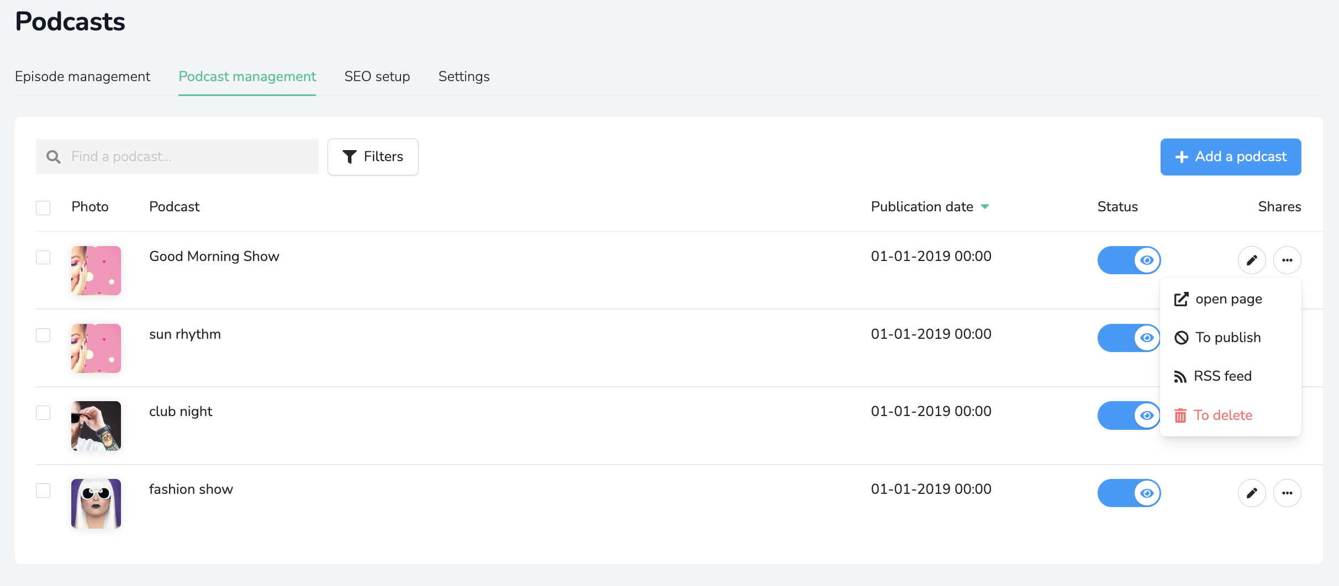
Task: Click the 'club night' podcast title
Action: [181, 412]
